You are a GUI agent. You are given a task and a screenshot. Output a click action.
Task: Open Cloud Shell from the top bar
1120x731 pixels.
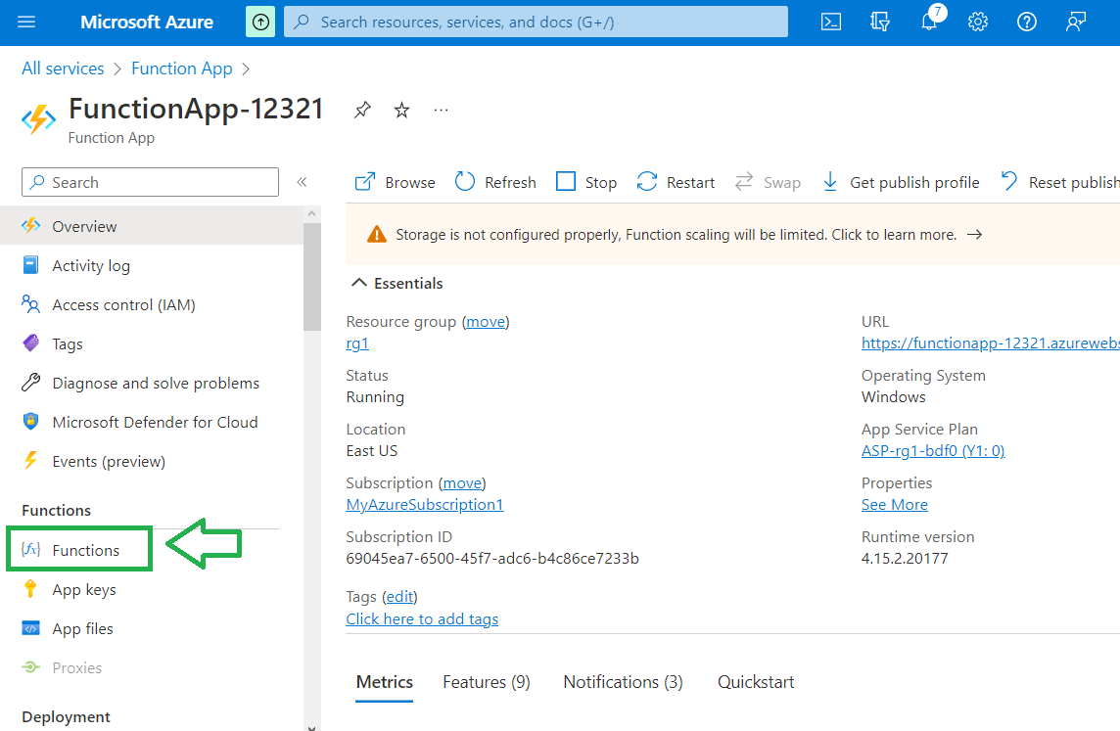pos(831,23)
